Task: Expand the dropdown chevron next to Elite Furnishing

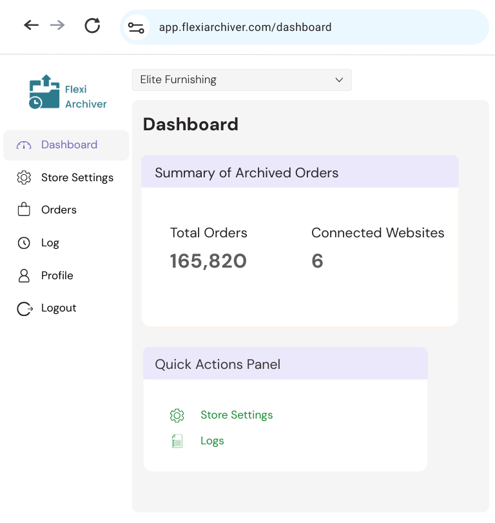Action: tap(339, 80)
